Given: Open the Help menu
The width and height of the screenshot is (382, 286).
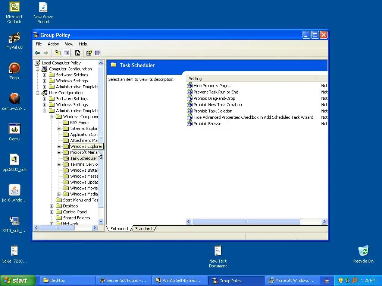Looking at the screenshot, I should coord(83,44).
